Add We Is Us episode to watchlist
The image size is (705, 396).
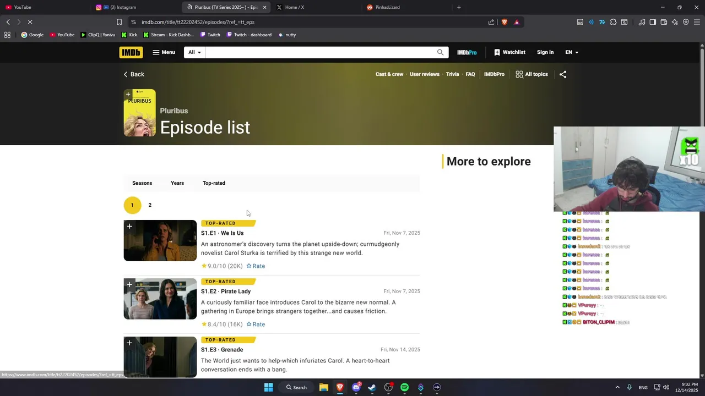pyautogui.click(x=129, y=226)
